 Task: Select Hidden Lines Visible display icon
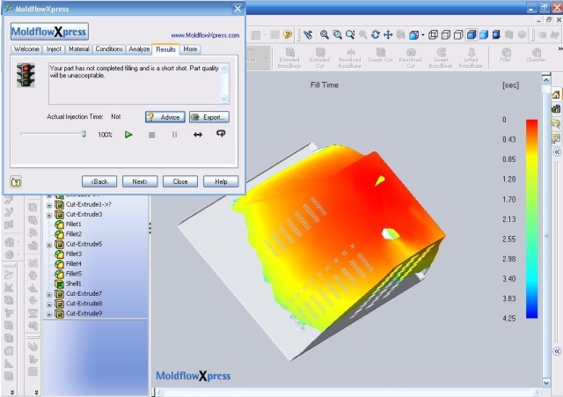click(446, 34)
